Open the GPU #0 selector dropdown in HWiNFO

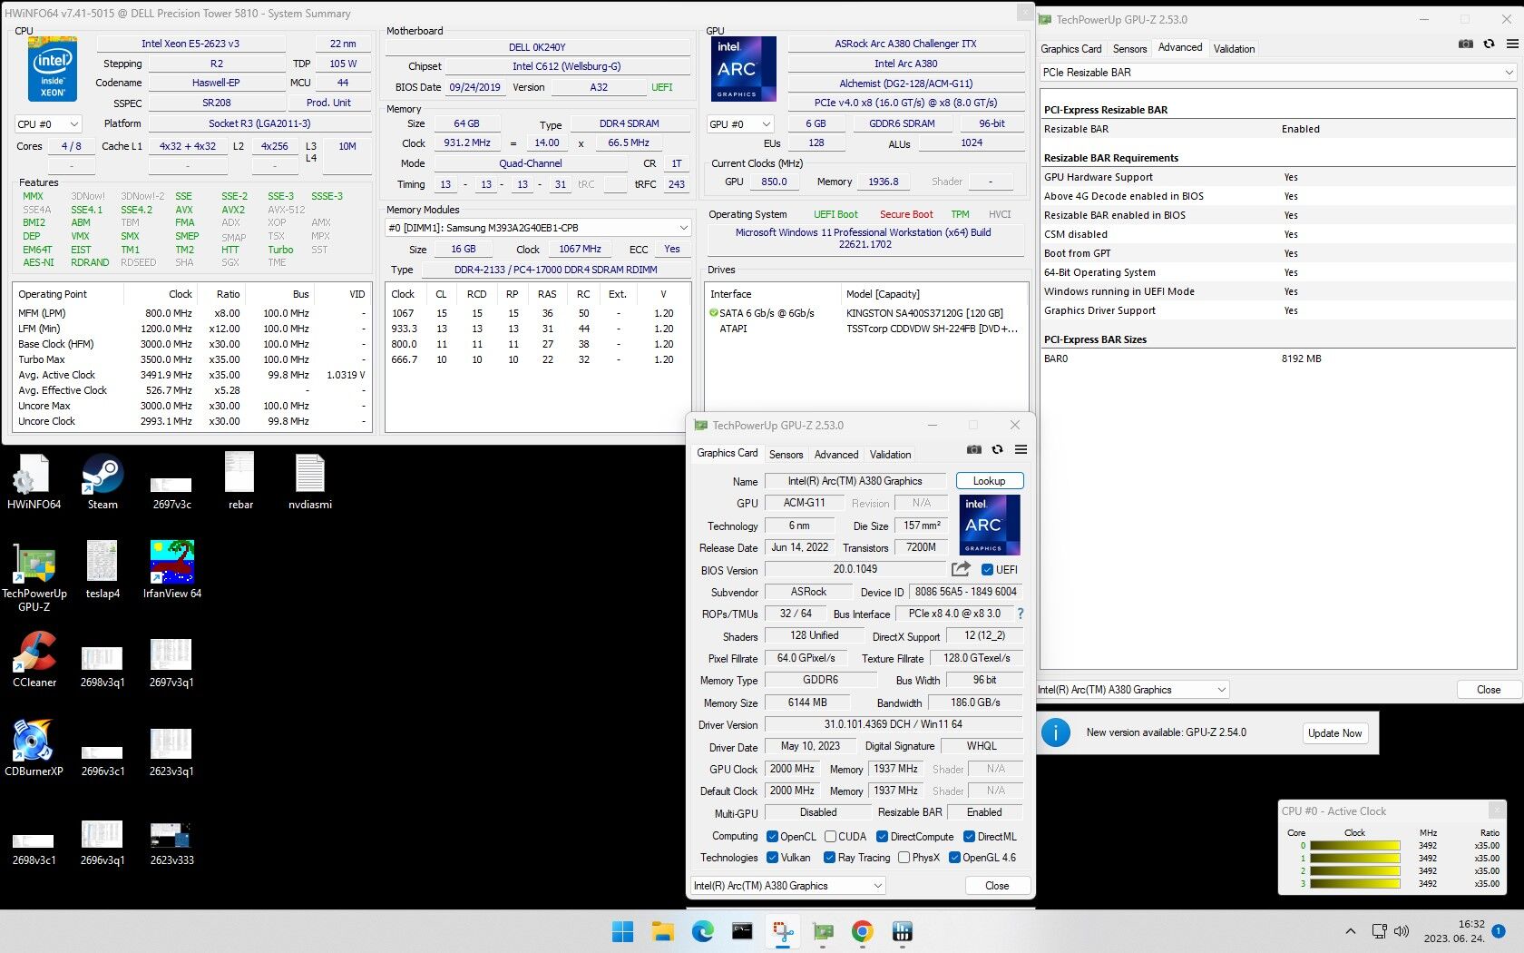[740, 124]
